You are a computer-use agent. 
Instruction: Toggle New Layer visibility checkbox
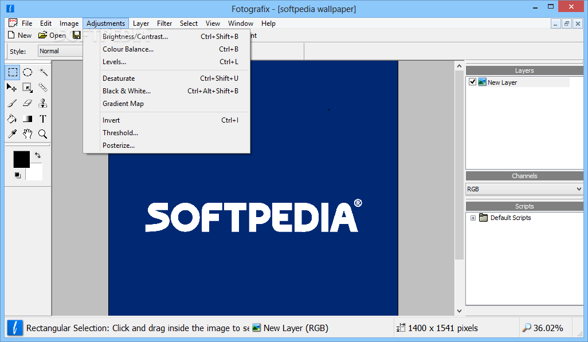tap(472, 82)
